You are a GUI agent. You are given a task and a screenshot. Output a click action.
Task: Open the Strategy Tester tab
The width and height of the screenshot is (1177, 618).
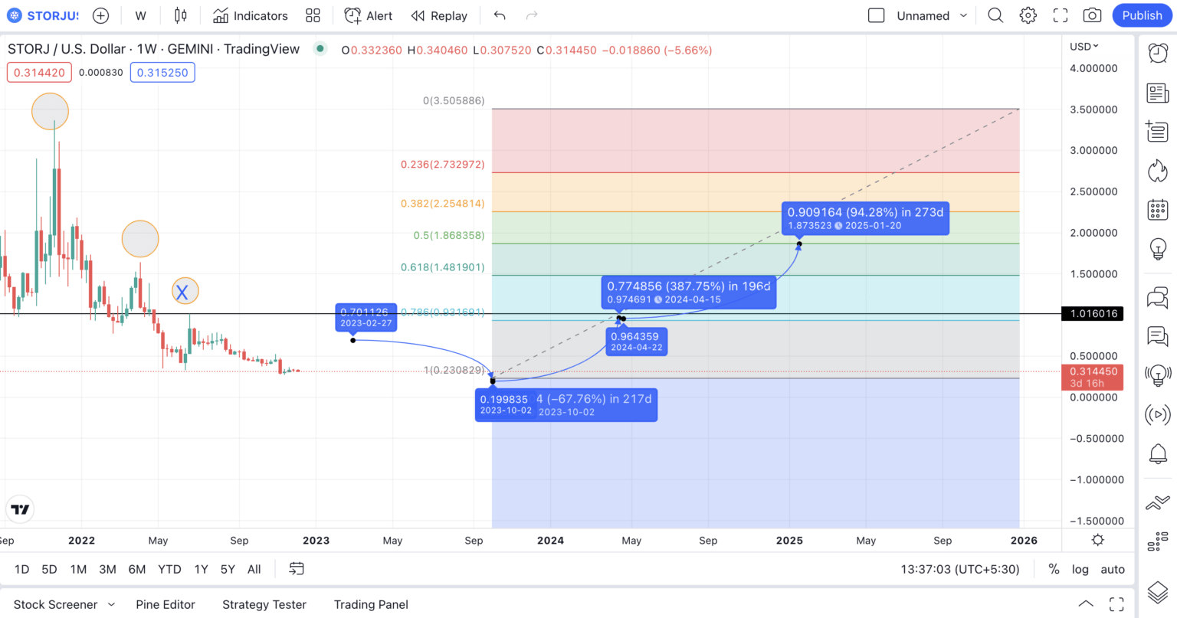click(x=264, y=604)
